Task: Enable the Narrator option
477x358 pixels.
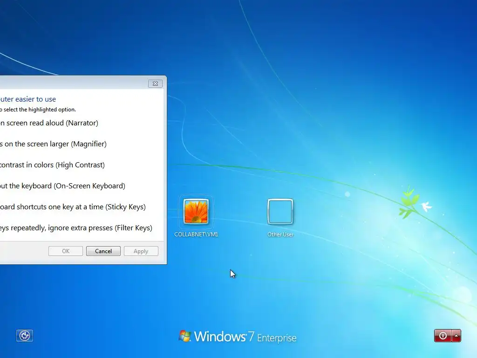Action: [x=49, y=123]
